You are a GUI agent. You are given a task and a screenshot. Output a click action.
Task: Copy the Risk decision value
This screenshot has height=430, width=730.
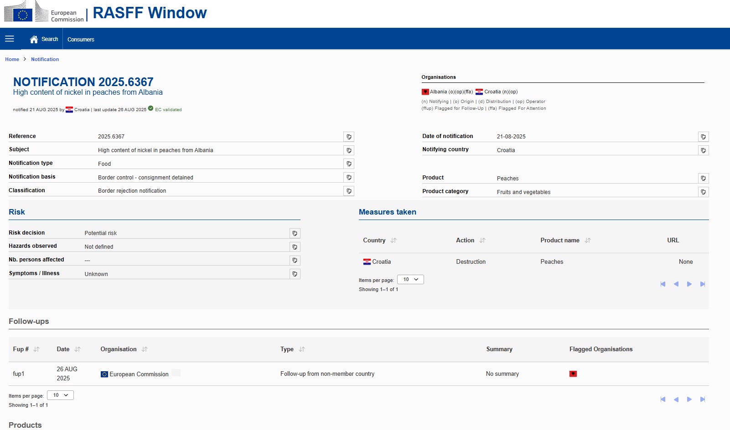click(295, 233)
